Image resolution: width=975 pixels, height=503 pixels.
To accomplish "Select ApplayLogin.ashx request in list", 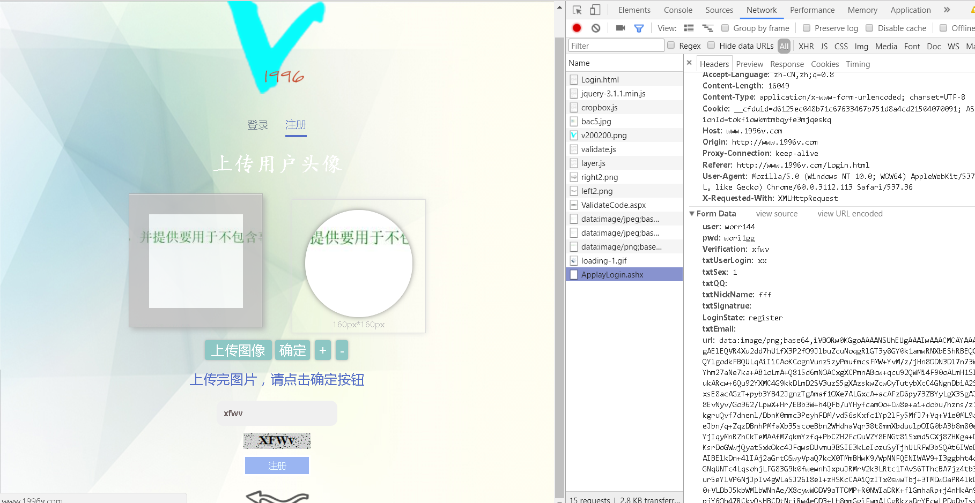I will (612, 275).
